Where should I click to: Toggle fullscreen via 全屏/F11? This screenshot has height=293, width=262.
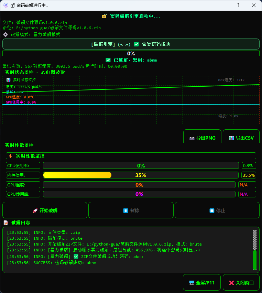pos(202,283)
